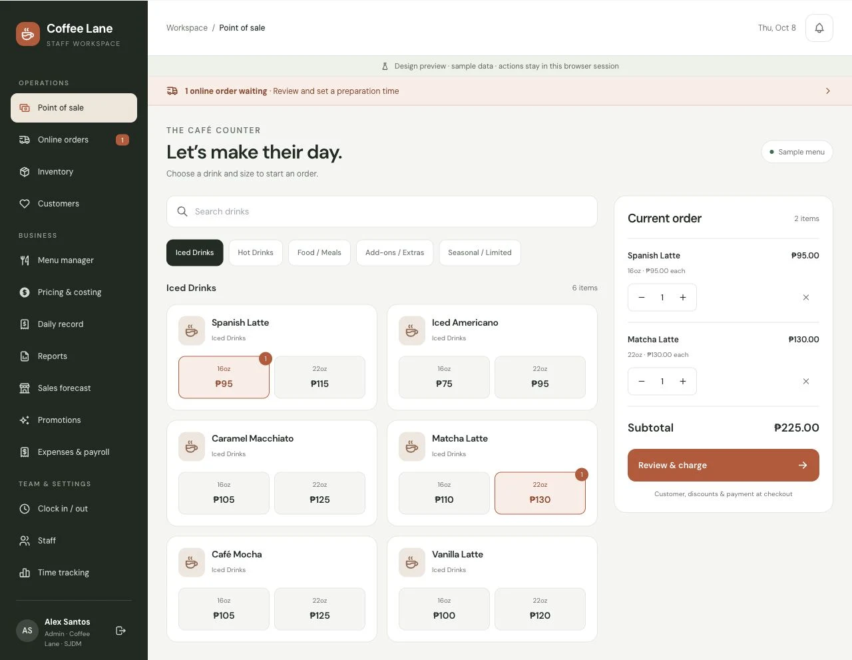
Task: Click the Sample menu pill
Action: 797,152
